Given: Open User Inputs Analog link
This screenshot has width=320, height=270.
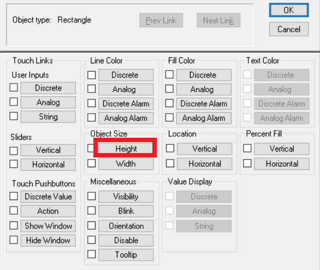Looking at the screenshot, I should [x=48, y=102].
